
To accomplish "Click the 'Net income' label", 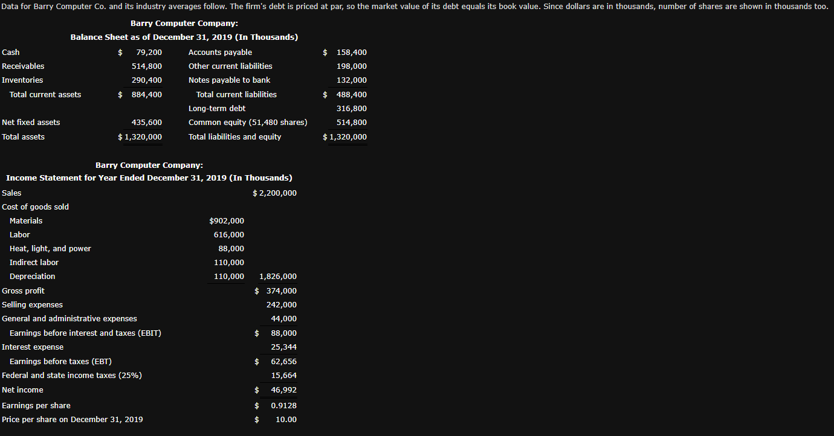I will coord(23,390).
